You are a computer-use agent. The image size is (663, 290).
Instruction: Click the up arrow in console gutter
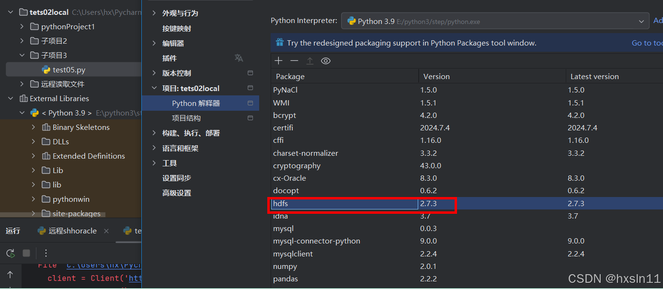11,276
